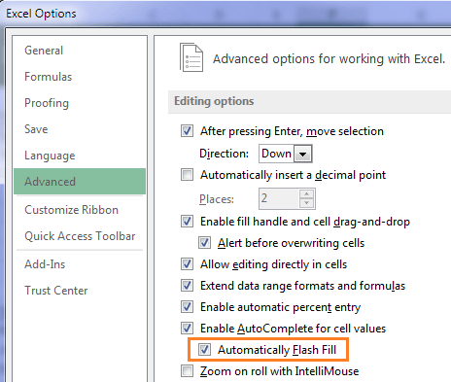Toggle Enable fill handle and cell drag-and-drop

pos(187,222)
